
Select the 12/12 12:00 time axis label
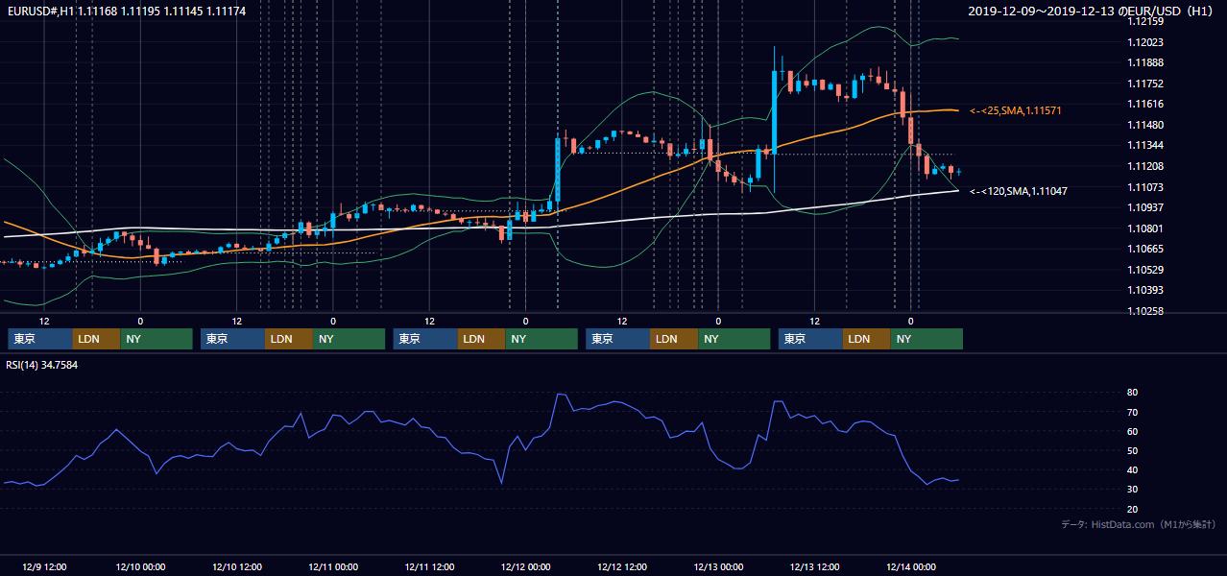pos(622,566)
